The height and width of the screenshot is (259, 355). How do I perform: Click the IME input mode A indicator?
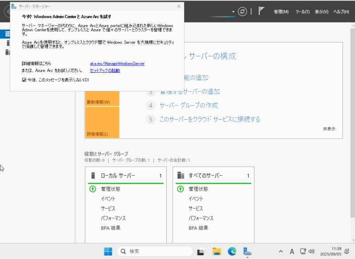[x=292, y=251]
